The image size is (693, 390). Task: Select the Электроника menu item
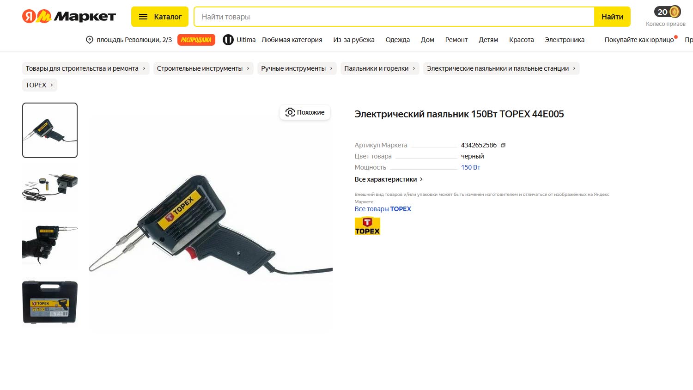tap(565, 40)
